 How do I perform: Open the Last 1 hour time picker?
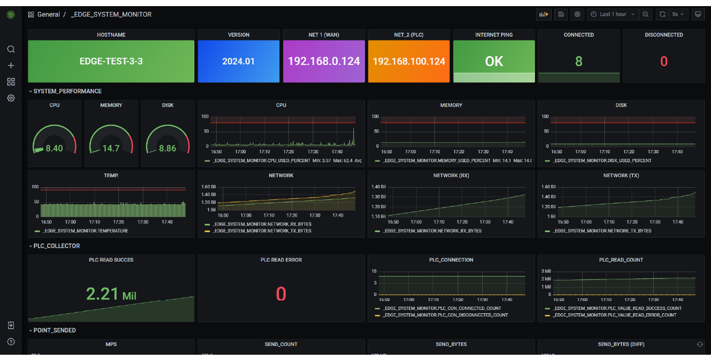613,14
